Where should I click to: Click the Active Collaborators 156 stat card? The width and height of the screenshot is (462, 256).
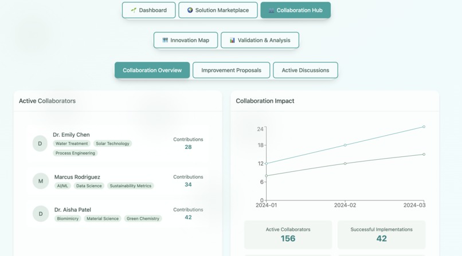(x=288, y=235)
